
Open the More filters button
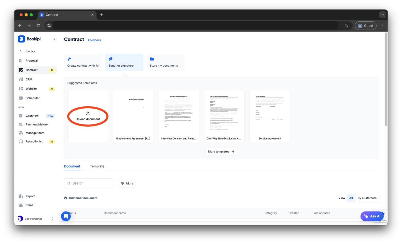coord(127,184)
